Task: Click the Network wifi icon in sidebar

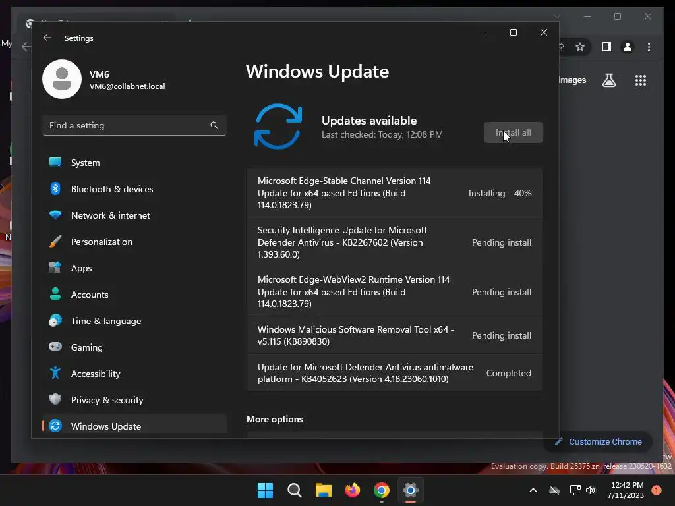Action: tap(55, 215)
